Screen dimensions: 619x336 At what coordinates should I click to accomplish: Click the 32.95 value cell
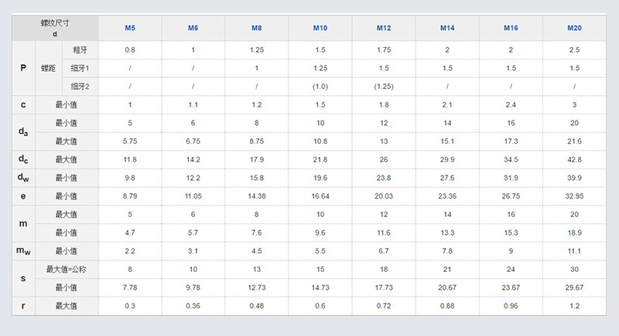574,196
